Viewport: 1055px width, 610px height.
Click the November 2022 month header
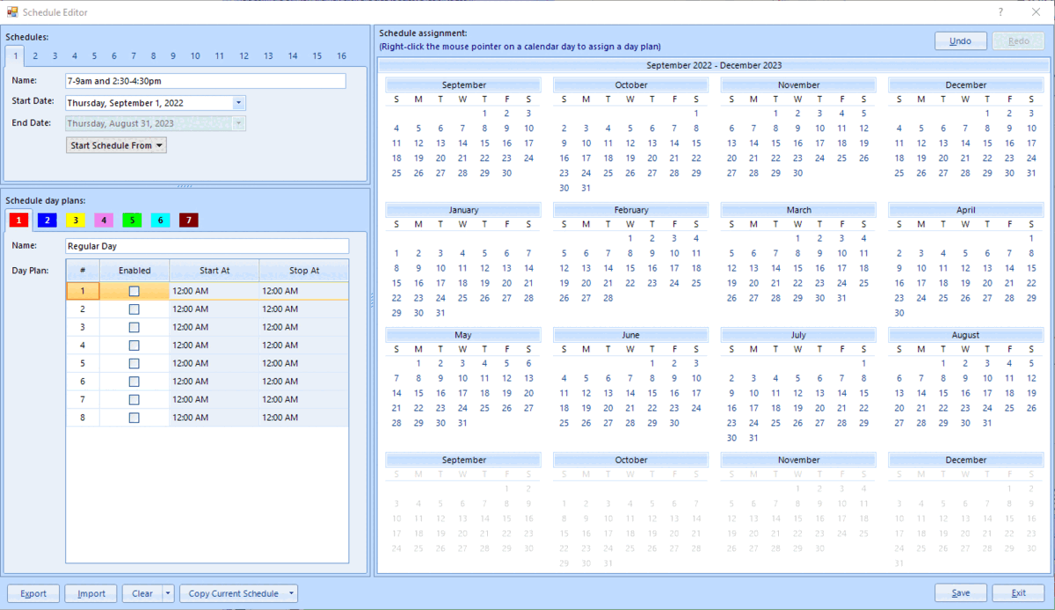click(x=798, y=85)
